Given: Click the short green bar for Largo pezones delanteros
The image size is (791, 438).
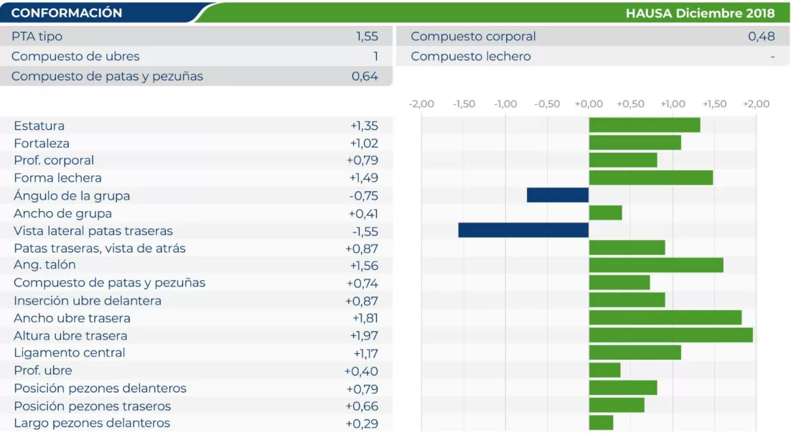Looking at the screenshot, I should tap(601, 423).
